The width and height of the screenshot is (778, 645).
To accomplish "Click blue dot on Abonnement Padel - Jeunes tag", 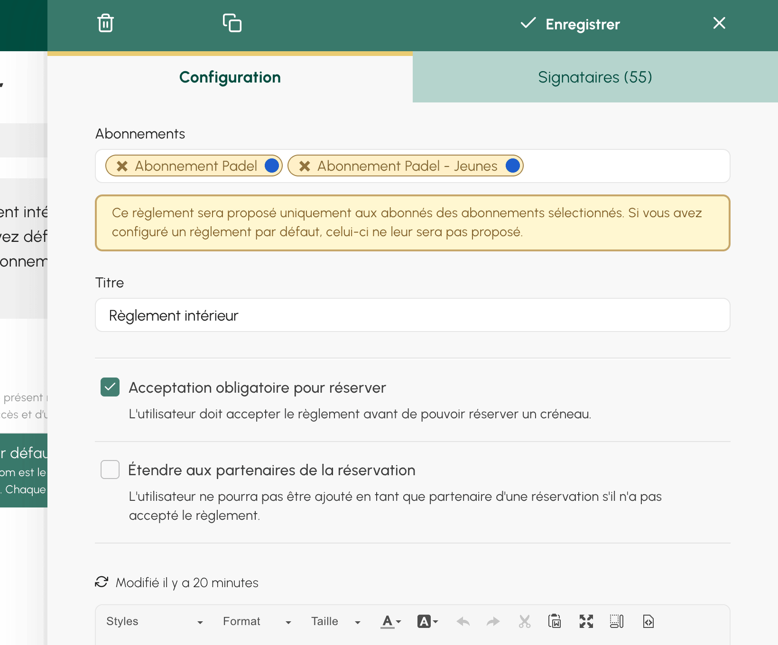I will (513, 166).
